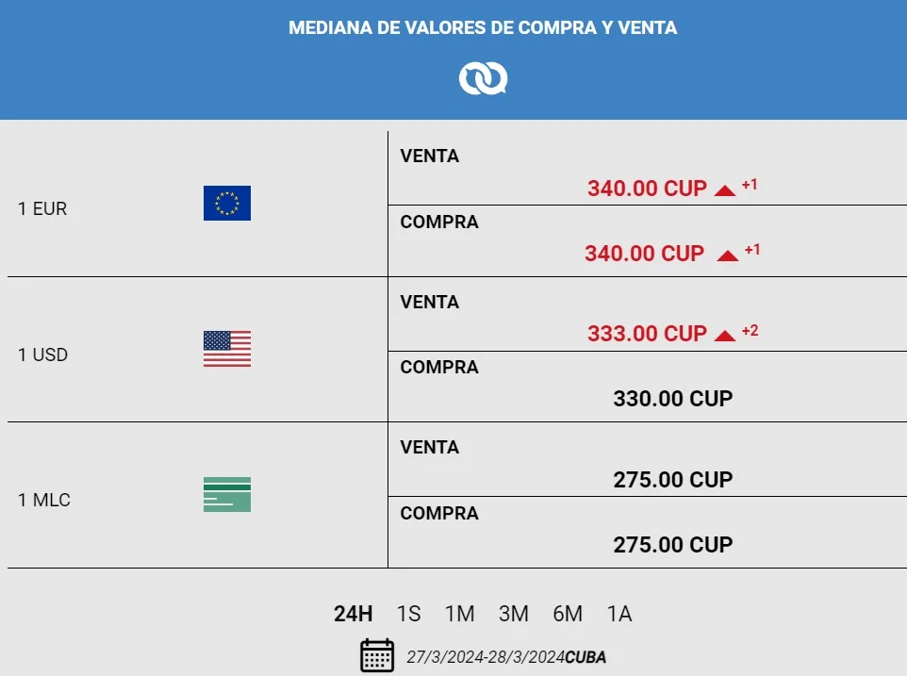907x676 pixels.
Task: Click the European Union flag icon
Action: 226,203
